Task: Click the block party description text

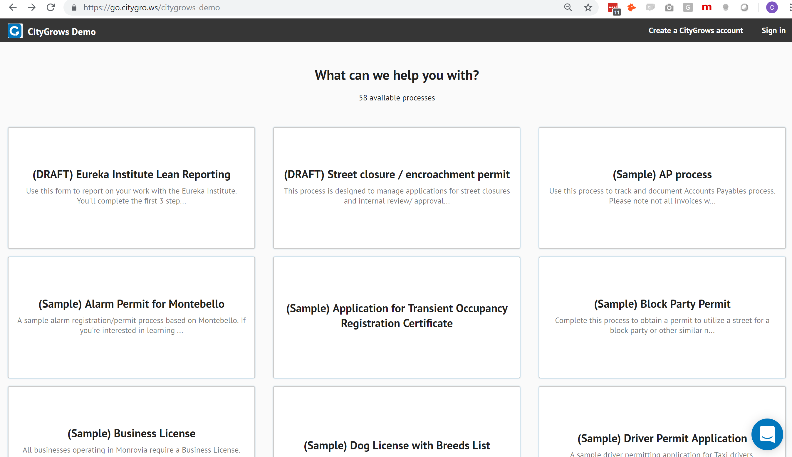Action: point(662,325)
